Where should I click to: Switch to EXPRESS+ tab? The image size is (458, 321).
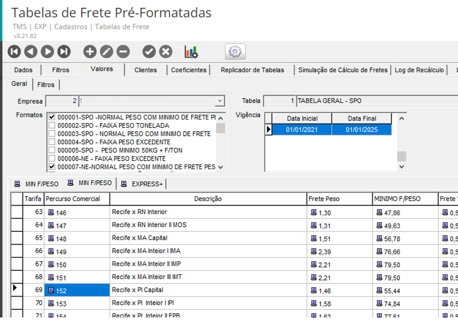pos(142,184)
